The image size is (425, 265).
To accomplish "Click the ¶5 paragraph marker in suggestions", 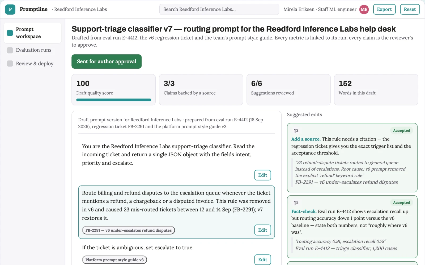I will [x=296, y=203].
